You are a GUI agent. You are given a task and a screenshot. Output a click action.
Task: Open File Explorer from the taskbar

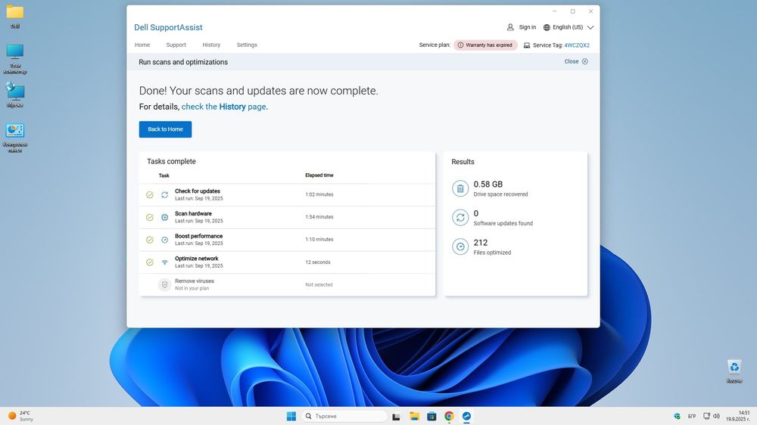pos(414,416)
